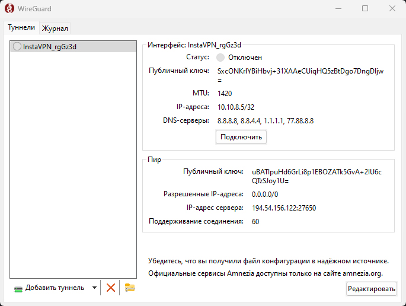Click the Редактировать button
The height and width of the screenshot is (306, 406).
click(x=371, y=289)
